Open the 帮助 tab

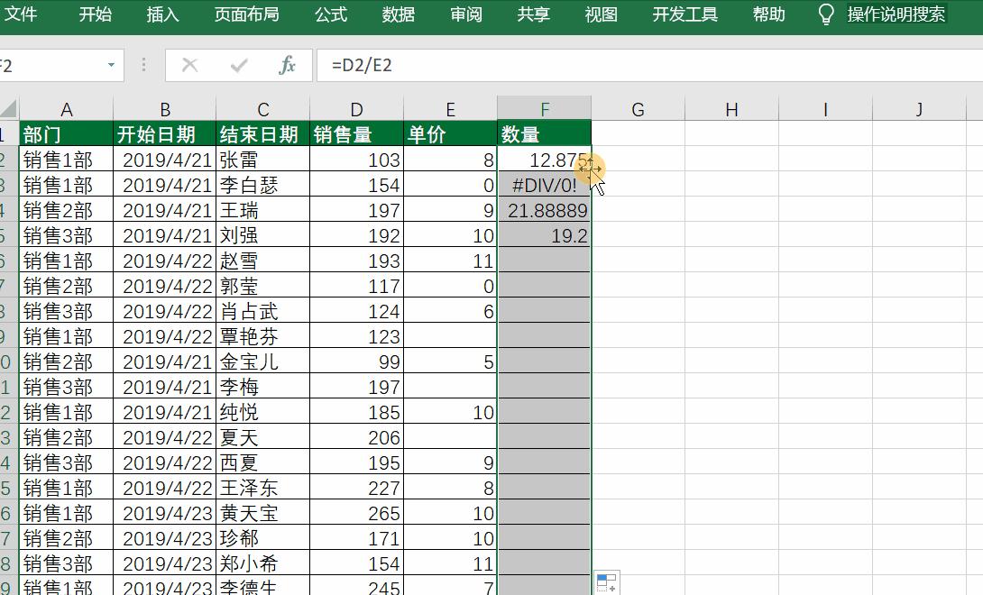(767, 14)
